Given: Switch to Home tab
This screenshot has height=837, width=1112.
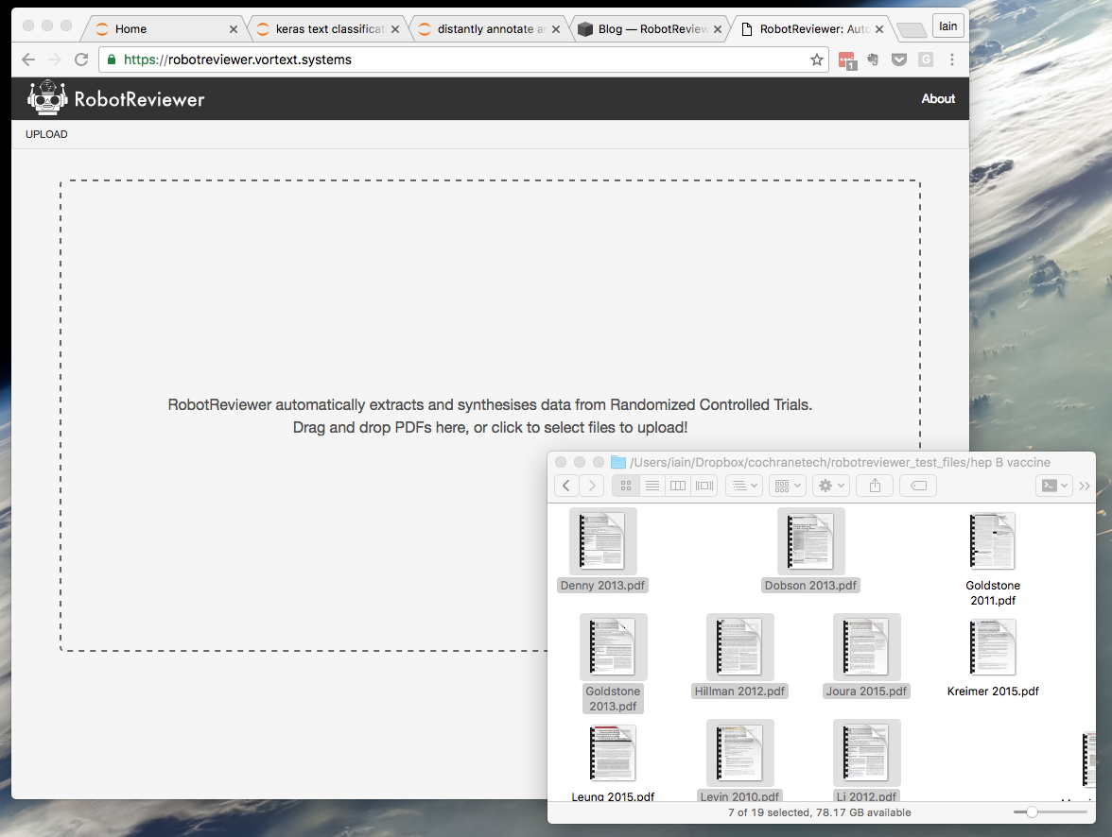Looking at the screenshot, I should 165,29.
